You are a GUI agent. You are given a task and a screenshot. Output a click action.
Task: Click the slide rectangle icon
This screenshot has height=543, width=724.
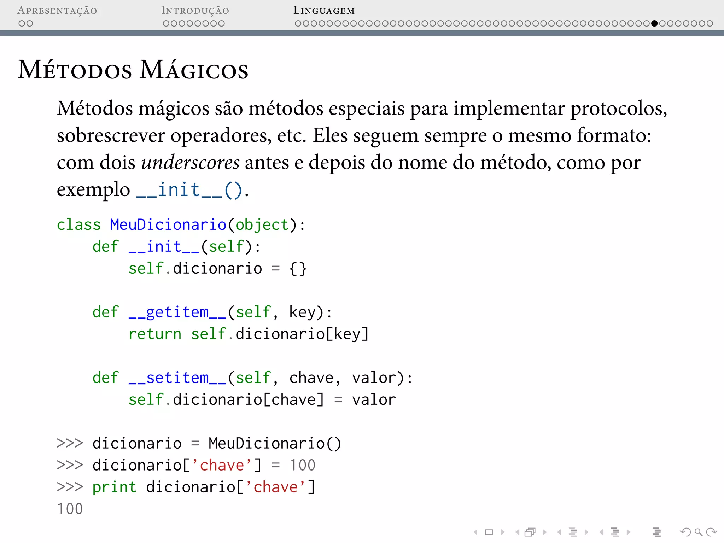[489, 532]
